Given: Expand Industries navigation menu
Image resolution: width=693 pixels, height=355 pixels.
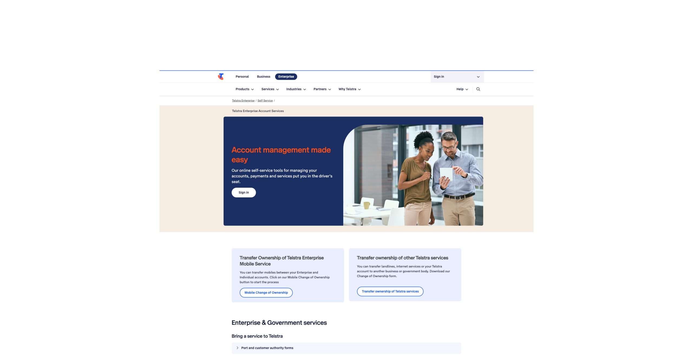Looking at the screenshot, I should 296,89.
